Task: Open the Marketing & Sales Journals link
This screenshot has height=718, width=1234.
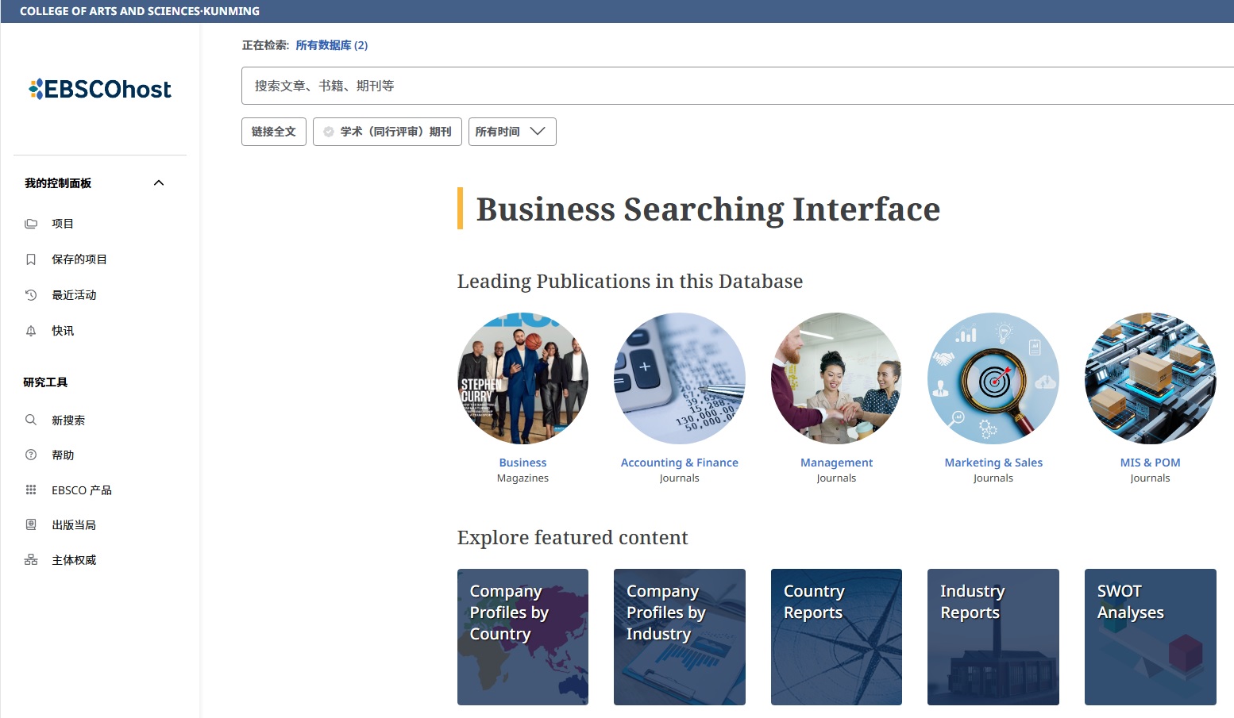Action: click(993, 463)
